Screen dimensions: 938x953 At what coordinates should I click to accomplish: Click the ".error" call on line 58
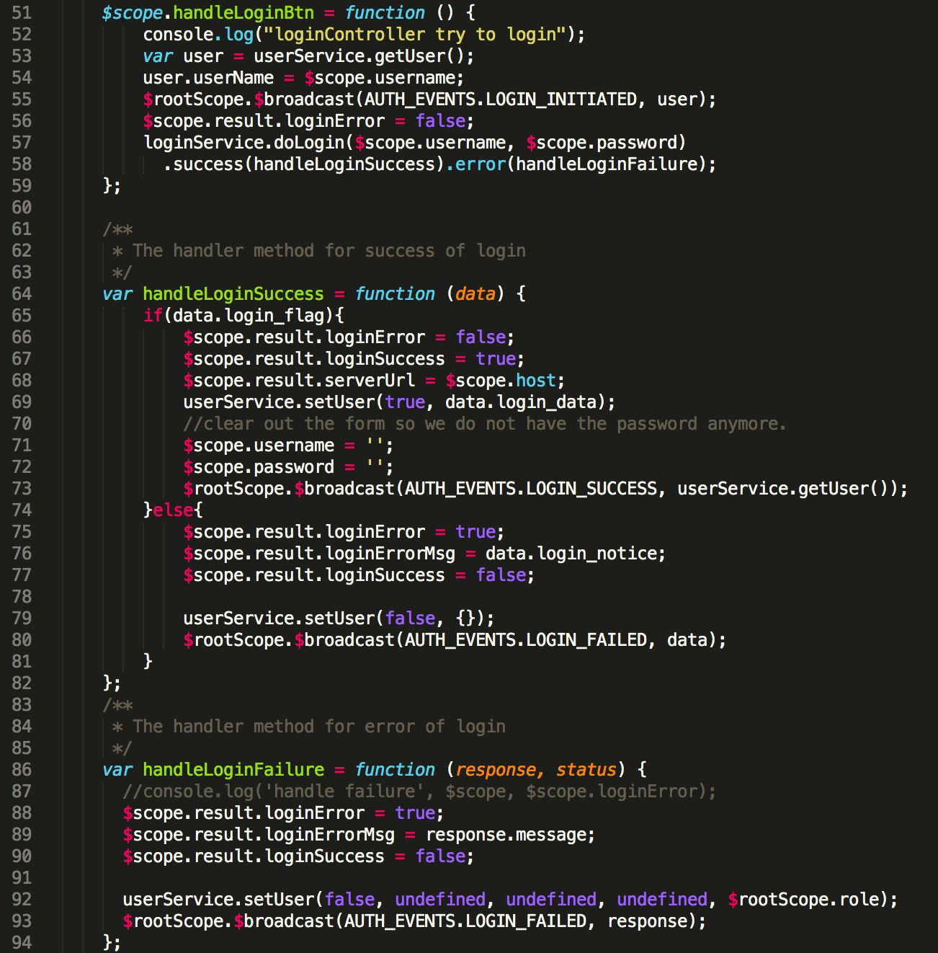[x=475, y=164]
